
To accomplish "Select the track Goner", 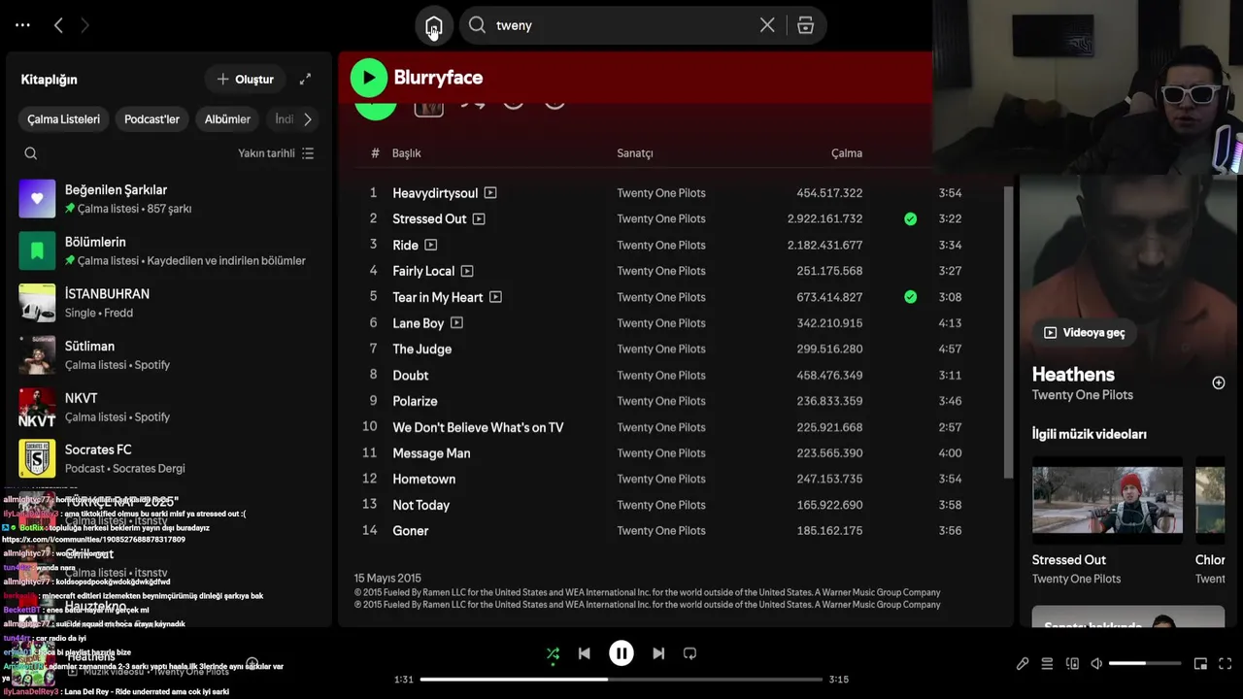I will pyautogui.click(x=410, y=531).
